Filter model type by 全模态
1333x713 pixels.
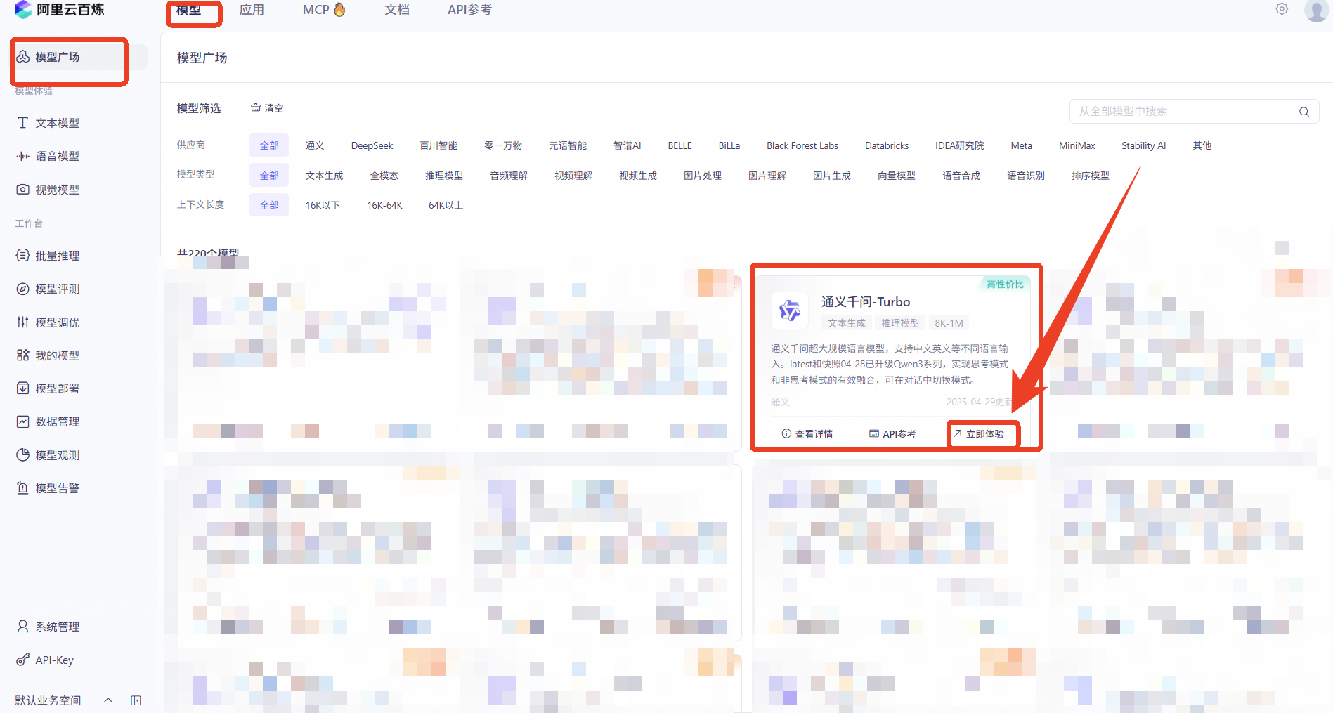(x=384, y=176)
